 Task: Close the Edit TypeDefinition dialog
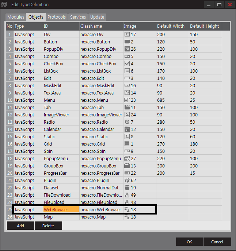point(230,4)
